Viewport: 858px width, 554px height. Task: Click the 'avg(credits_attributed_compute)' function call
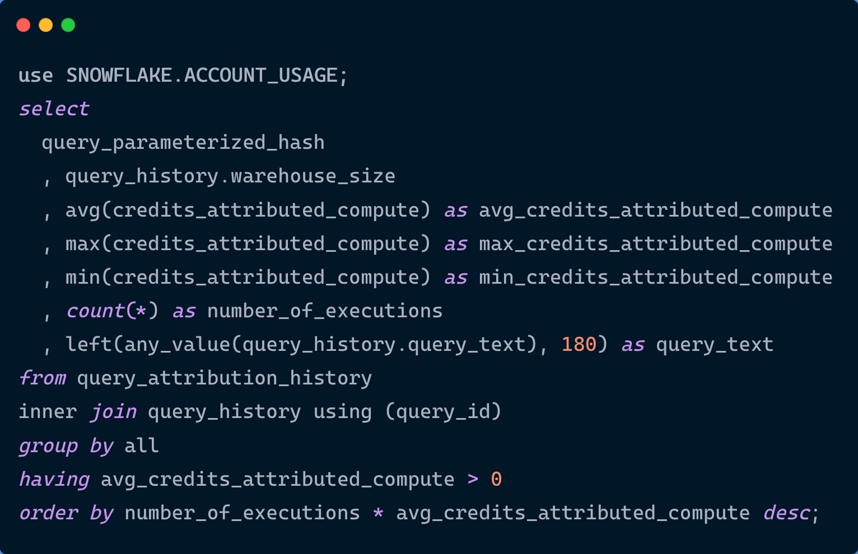tap(248, 210)
